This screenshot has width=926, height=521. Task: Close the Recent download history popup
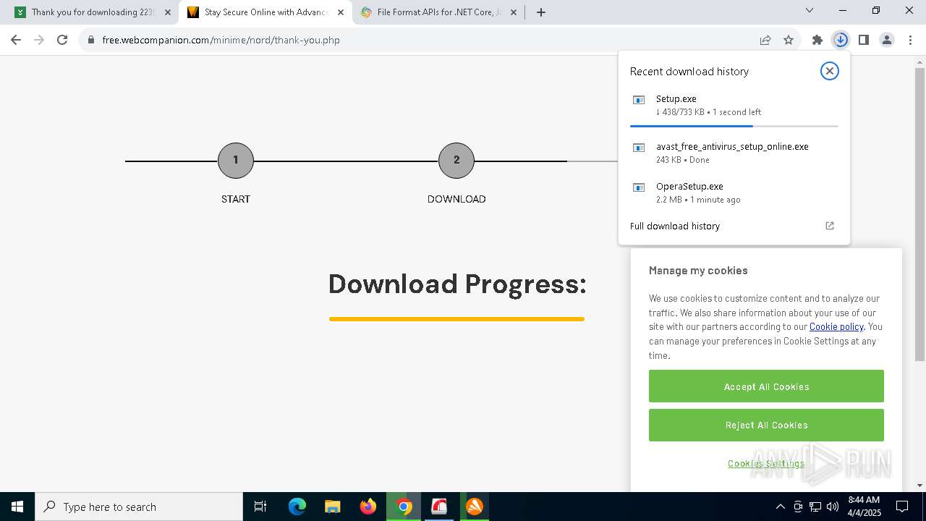(830, 71)
